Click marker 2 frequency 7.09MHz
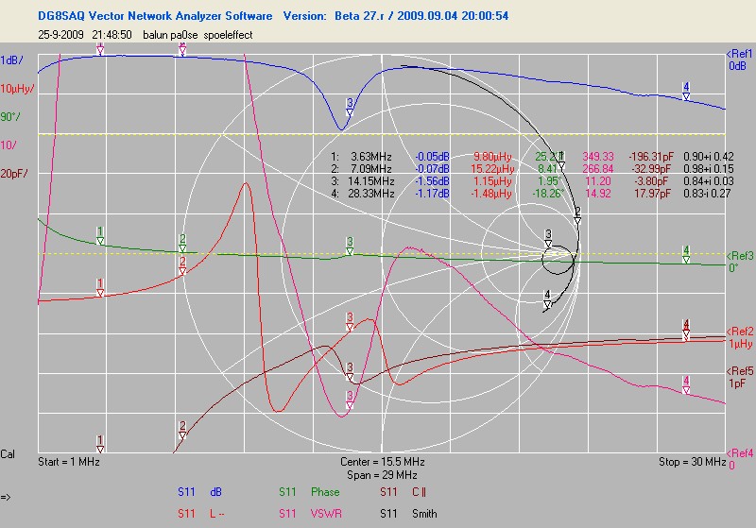Viewport: 756px width, 528px height. point(370,169)
